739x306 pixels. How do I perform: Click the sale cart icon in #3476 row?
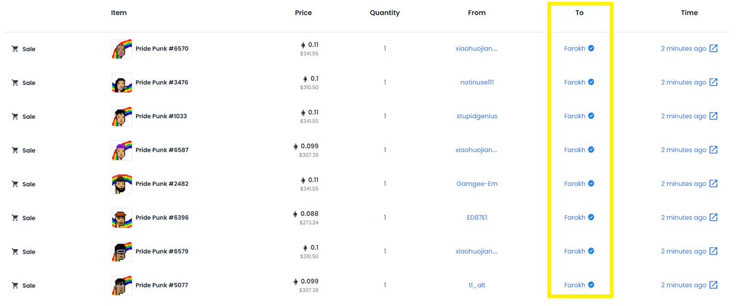(15, 83)
